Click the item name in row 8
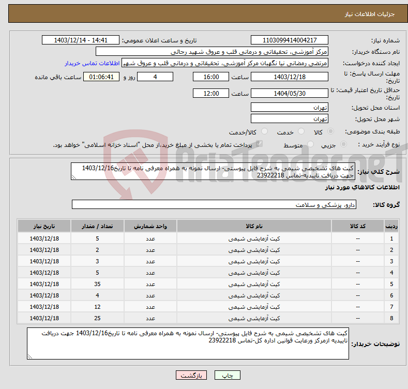The image size is (408, 389). (x=254, y=318)
